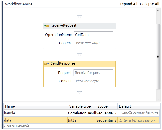
Task: Select the SendResponse activity header
Action: click(79, 63)
